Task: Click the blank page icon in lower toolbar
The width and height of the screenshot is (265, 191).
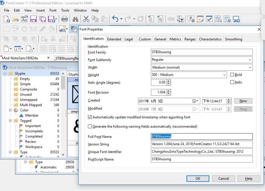Action: [x=6, y=49]
